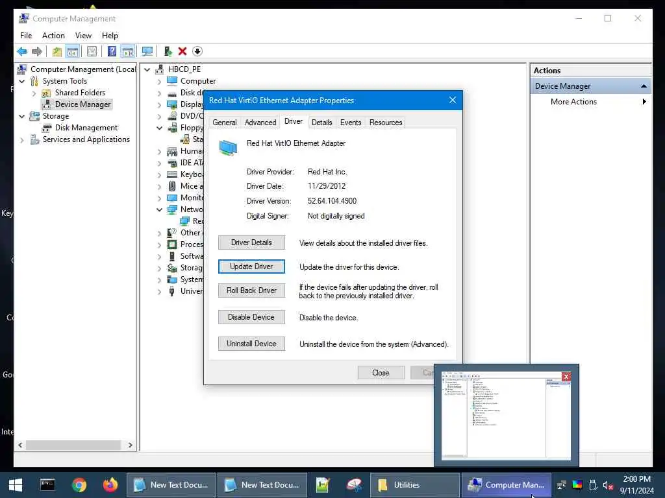Image resolution: width=665 pixels, height=498 pixels.
Task: Collapse the Storage node in console tree
Action: coord(22,117)
